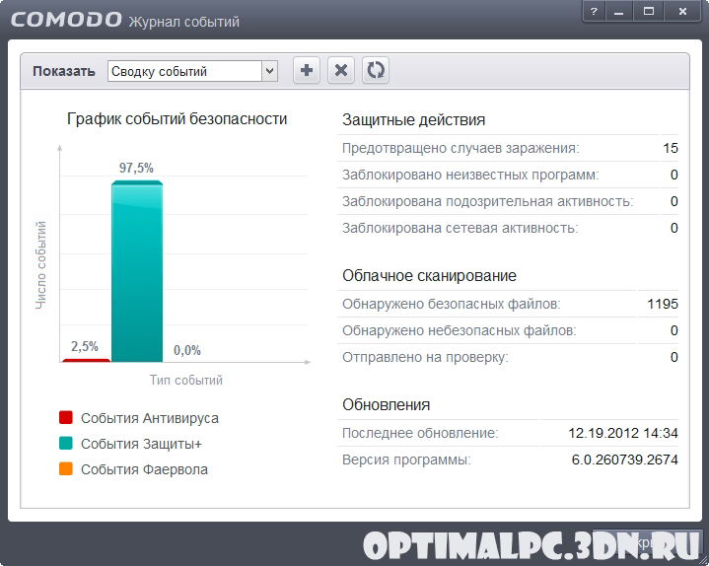Close the COMODO window with X

682,12
